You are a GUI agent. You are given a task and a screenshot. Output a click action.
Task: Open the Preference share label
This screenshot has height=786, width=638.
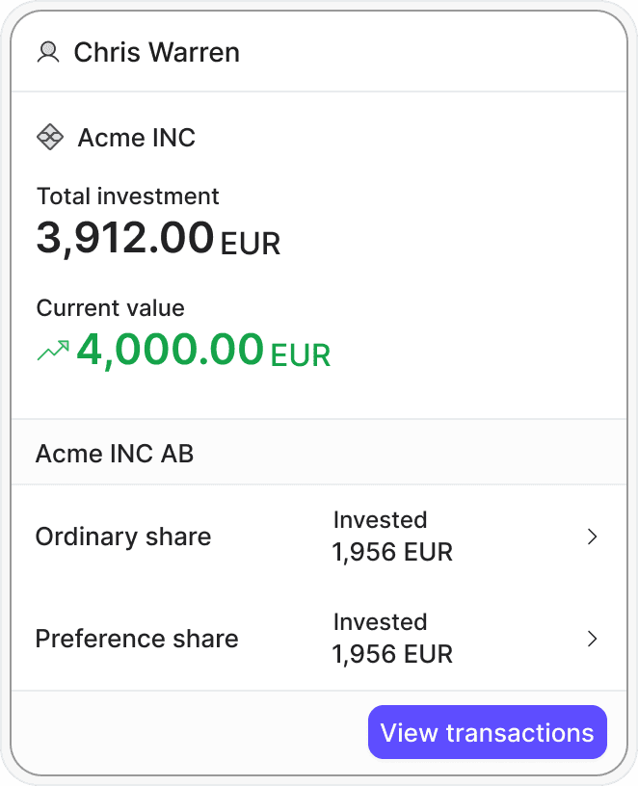point(137,639)
